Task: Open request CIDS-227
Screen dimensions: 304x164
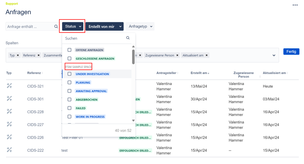Action: coord(35,125)
